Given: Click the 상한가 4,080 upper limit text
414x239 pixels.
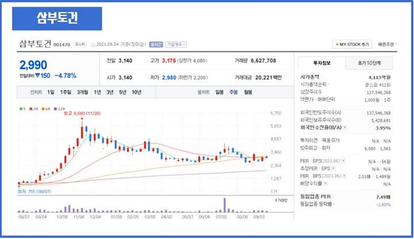Looking at the screenshot, I should click(x=192, y=61).
